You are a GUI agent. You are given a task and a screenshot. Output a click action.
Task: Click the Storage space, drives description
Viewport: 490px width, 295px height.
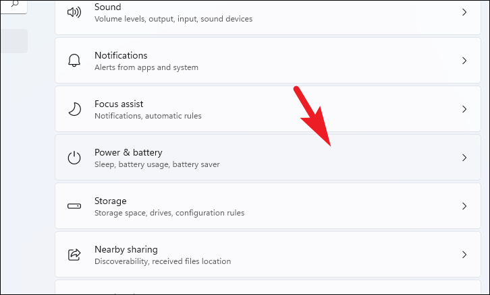point(169,213)
